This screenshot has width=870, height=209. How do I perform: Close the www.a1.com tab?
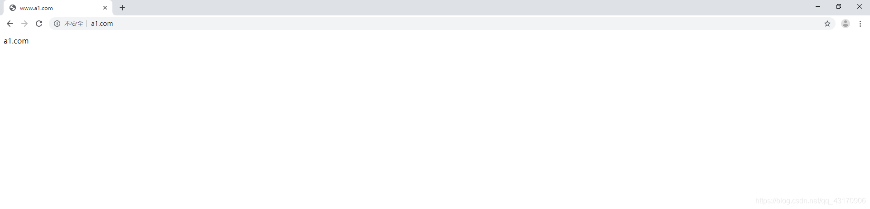105,8
